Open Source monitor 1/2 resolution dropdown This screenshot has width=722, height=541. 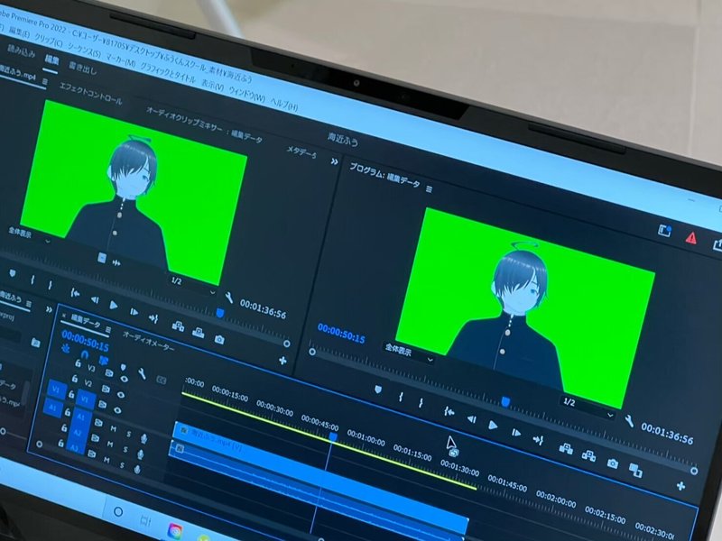click(x=192, y=287)
